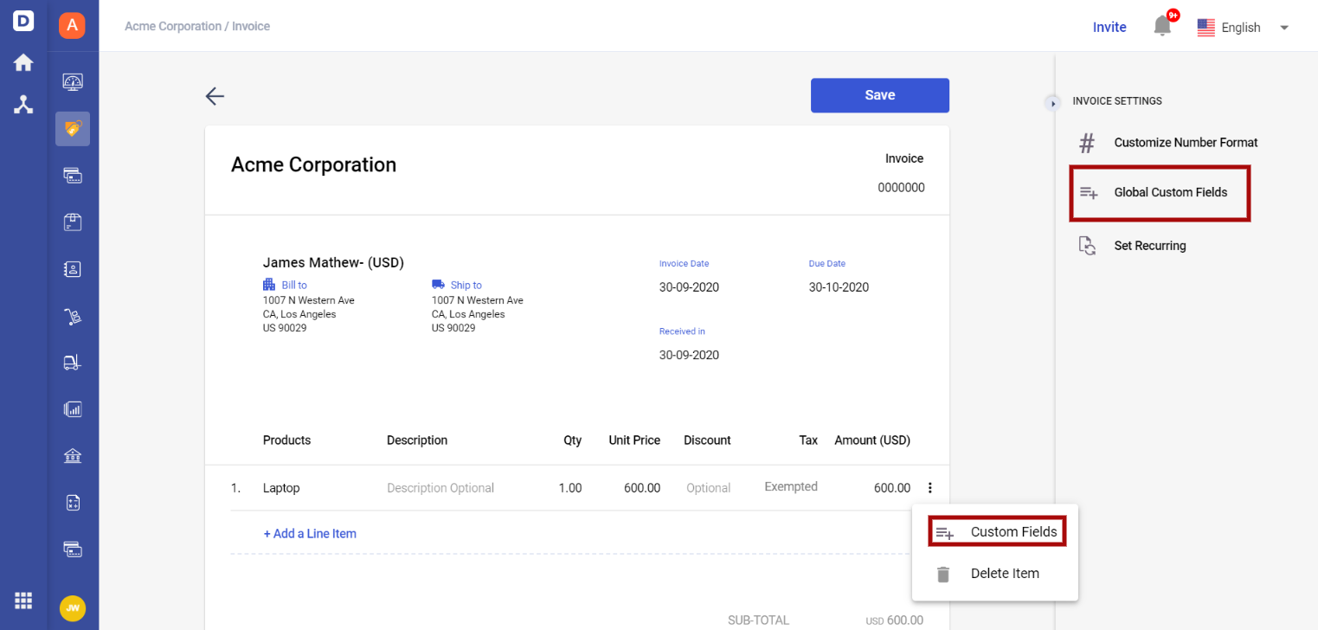Screen dimensions: 1318x630
Task: Click the hash Customize Number Format icon
Action: 1087,142
